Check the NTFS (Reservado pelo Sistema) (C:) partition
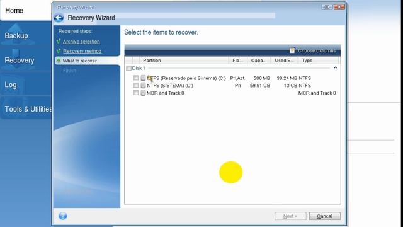403x227 pixels. pyautogui.click(x=136, y=78)
